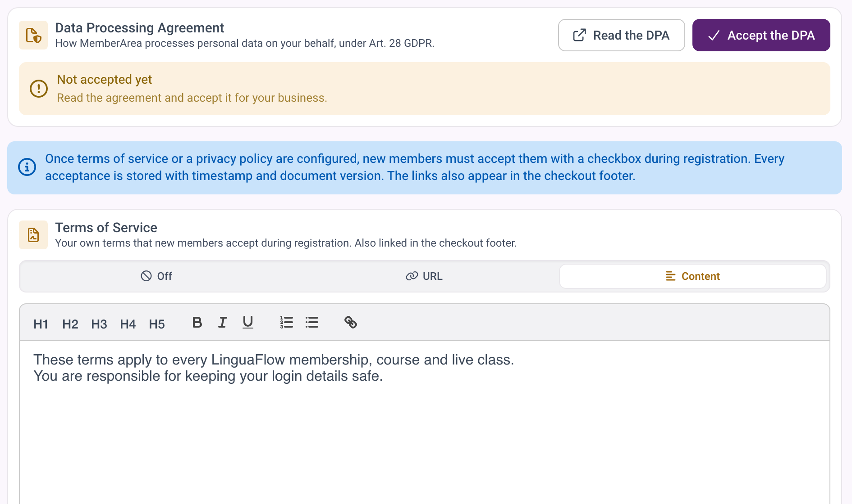Toggle underline formatting in editor
The image size is (852, 504).
(x=247, y=322)
